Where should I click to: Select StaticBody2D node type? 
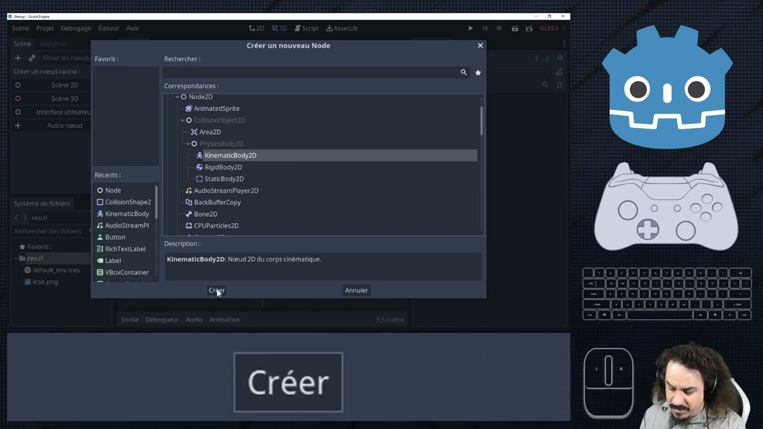pyautogui.click(x=224, y=179)
